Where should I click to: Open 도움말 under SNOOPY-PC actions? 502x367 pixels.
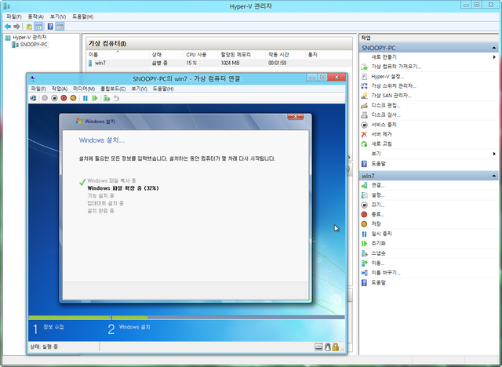pyautogui.click(x=378, y=164)
